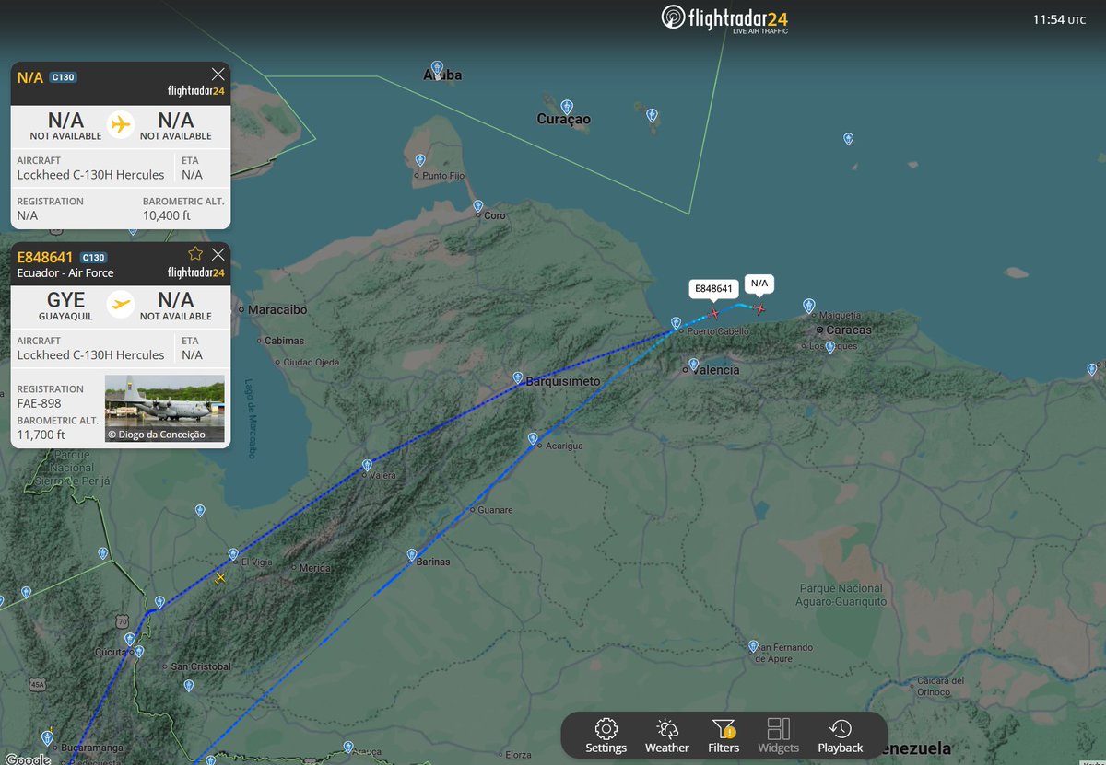Click the San Cristobal city label
The width and height of the screenshot is (1106, 765).
pyautogui.click(x=200, y=666)
